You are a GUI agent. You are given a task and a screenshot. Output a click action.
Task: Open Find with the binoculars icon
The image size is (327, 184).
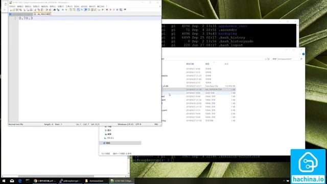click(55, 10)
